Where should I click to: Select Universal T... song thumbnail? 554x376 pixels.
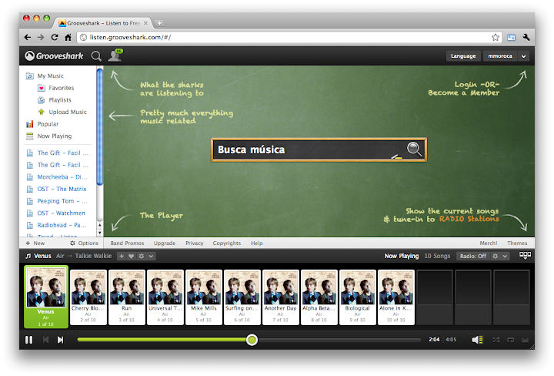click(x=165, y=297)
